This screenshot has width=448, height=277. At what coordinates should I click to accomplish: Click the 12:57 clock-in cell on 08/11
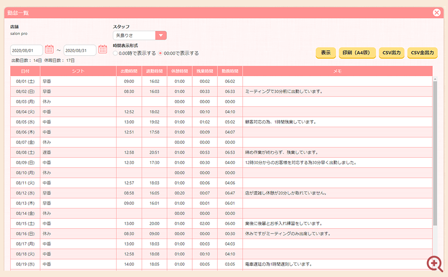[129, 183]
